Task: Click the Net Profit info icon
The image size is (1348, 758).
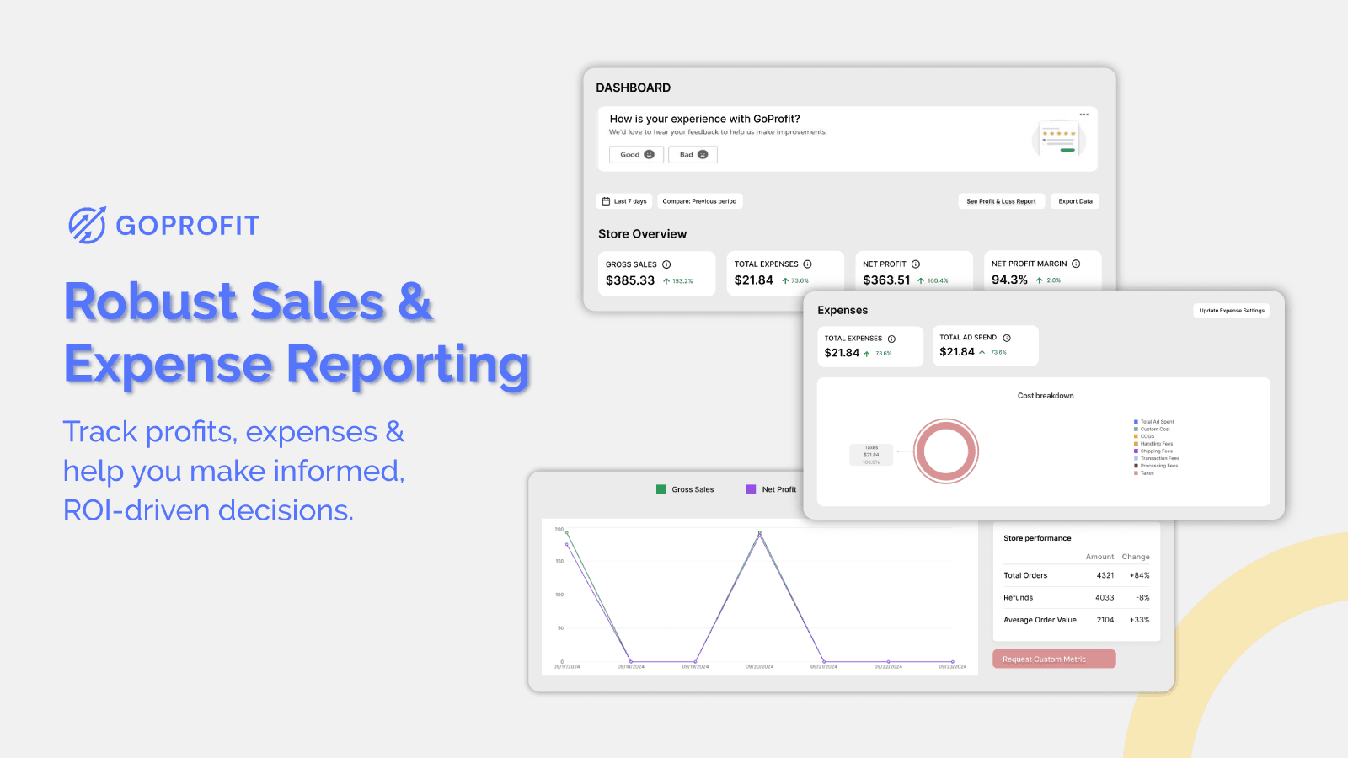Action: tap(915, 264)
